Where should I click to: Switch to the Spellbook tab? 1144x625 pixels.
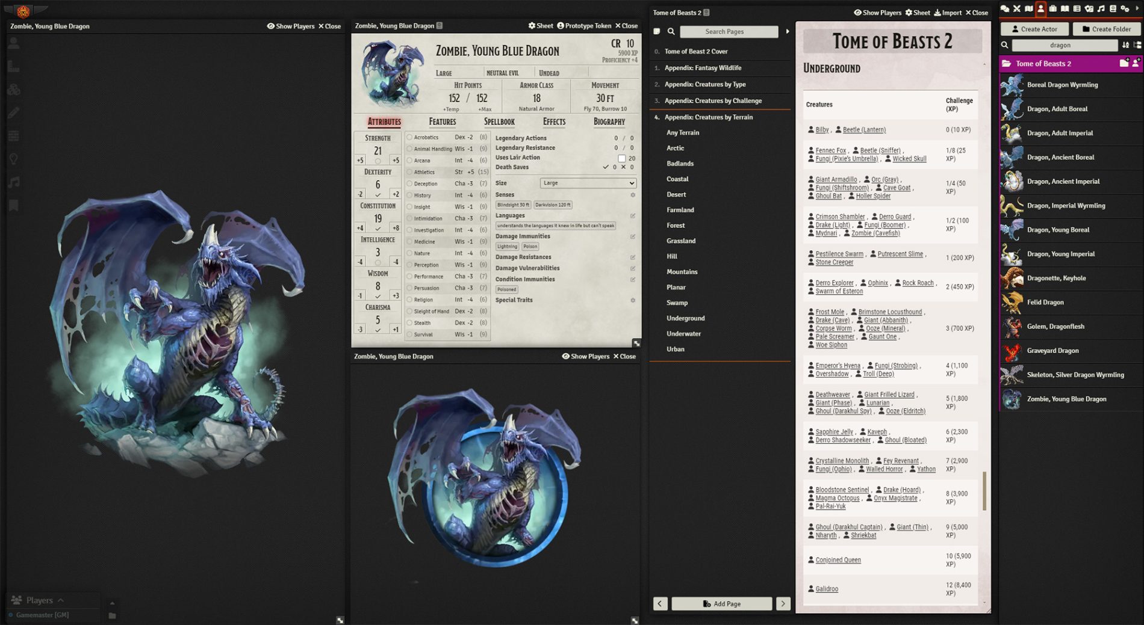(499, 122)
